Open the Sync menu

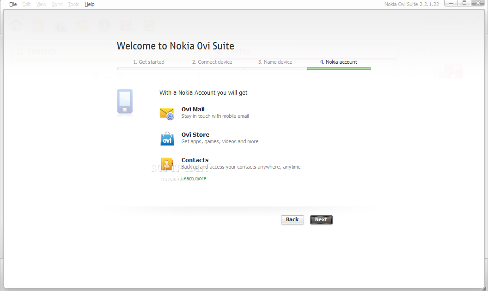click(x=57, y=4)
